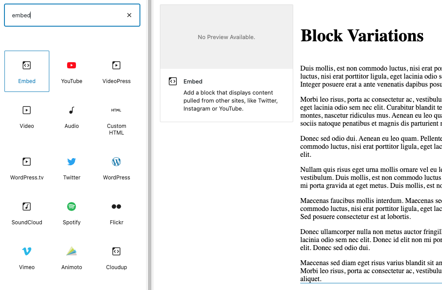Add the Vimeo embed block
This screenshot has height=290, width=442.
click(27, 257)
